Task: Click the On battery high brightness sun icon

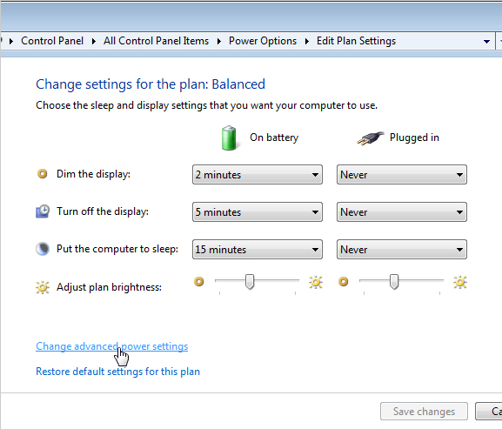Action: click(316, 282)
